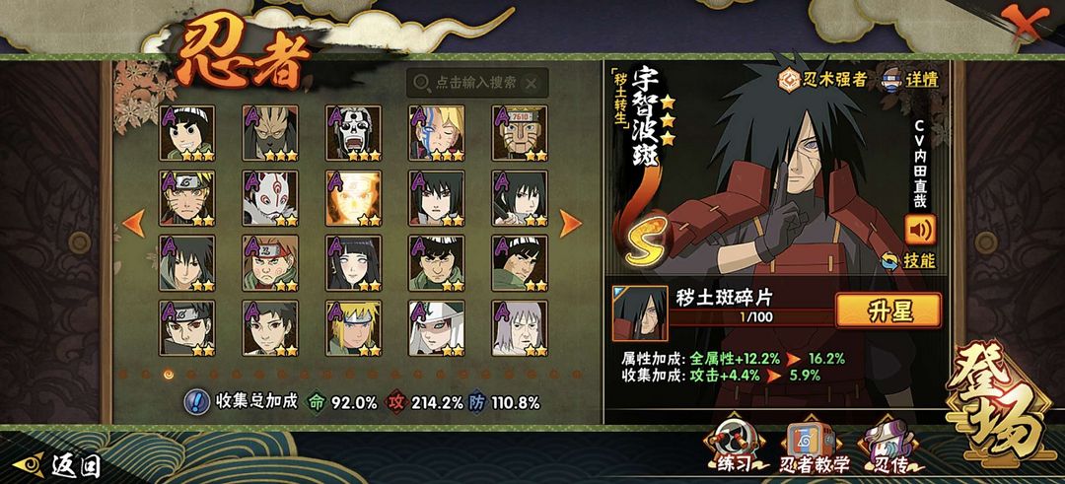Select the skull-masked ninja portrait

pos(353,133)
